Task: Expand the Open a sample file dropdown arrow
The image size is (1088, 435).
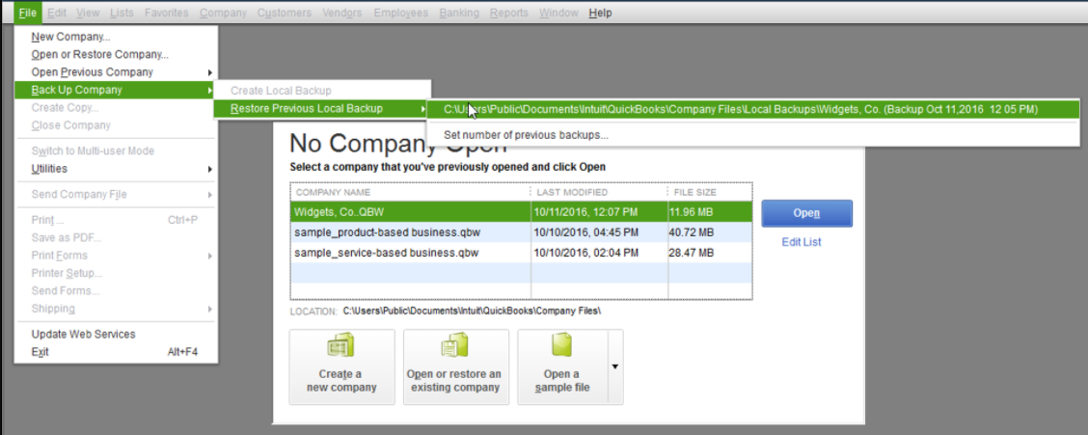Action: click(x=614, y=367)
